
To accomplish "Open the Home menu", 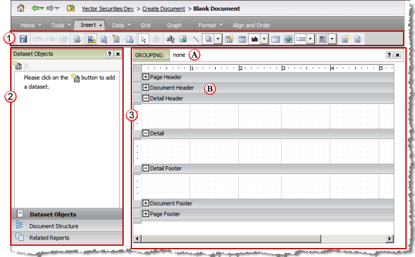I will [31, 26].
